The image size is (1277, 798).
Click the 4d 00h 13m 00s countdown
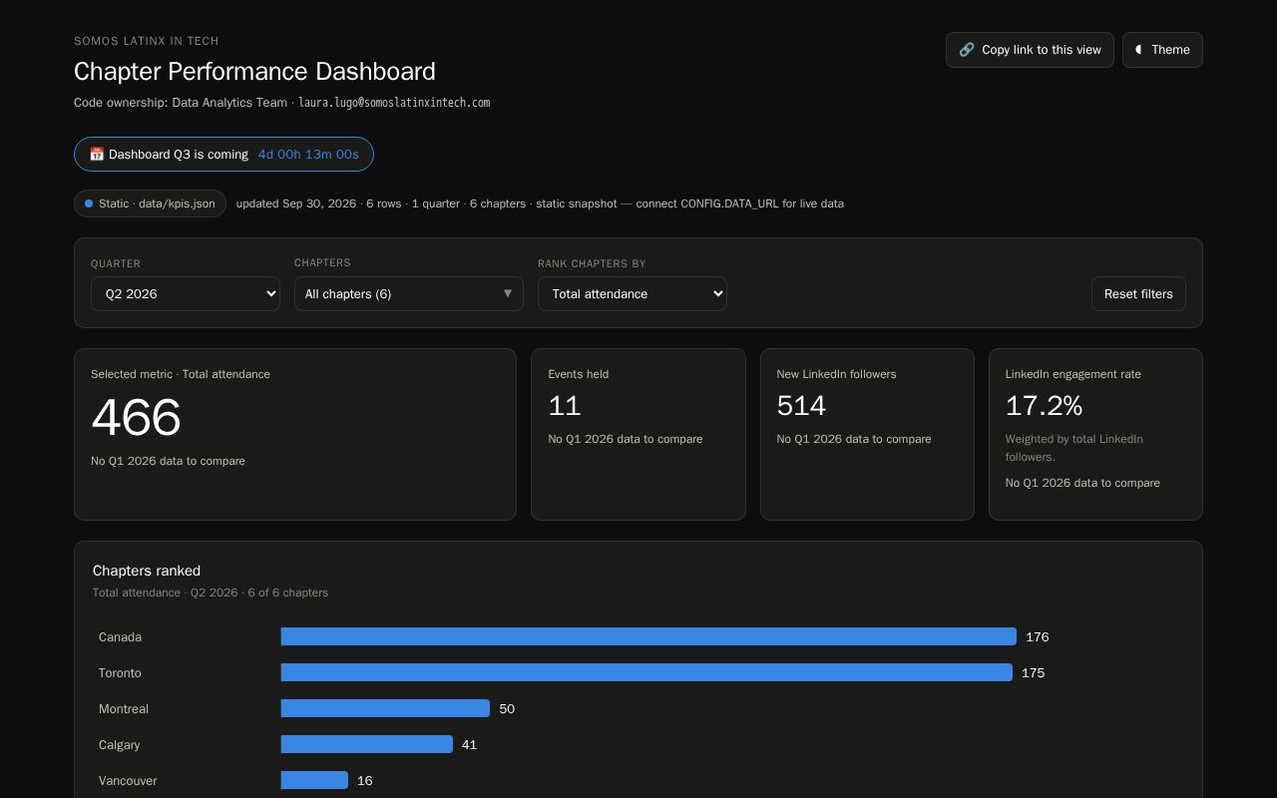click(x=308, y=155)
